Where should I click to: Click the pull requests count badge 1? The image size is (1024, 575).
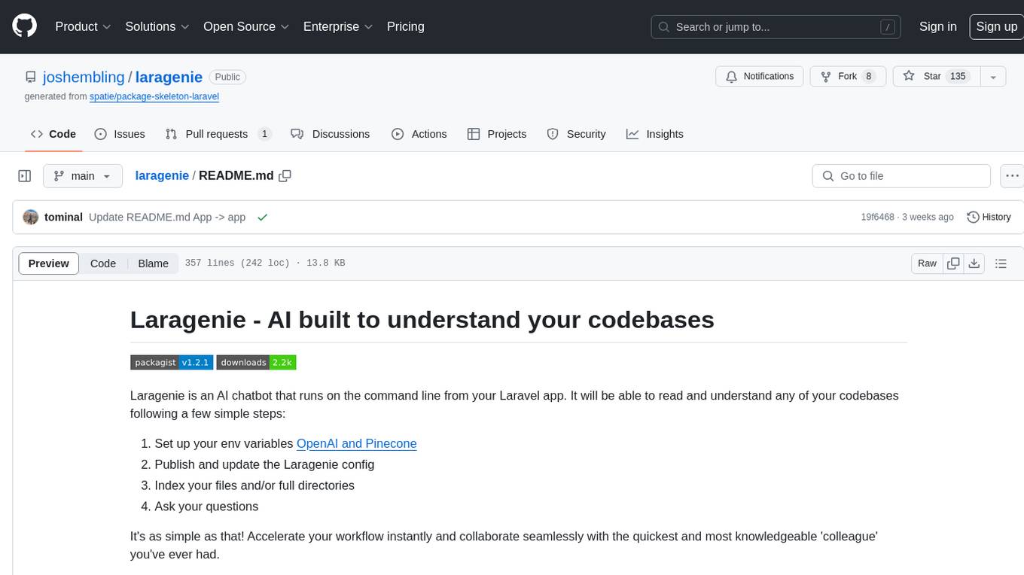pyautogui.click(x=264, y=134)
